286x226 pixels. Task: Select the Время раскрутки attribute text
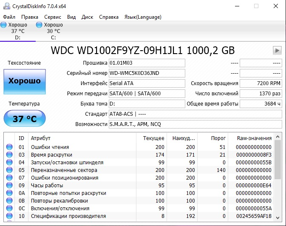point(51,155)
